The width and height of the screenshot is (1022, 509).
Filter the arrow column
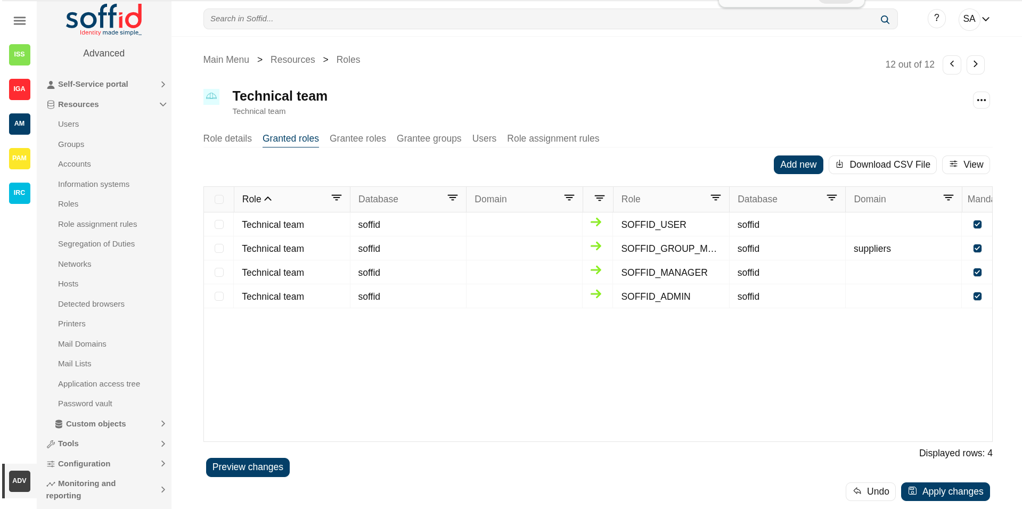(600, 198)
